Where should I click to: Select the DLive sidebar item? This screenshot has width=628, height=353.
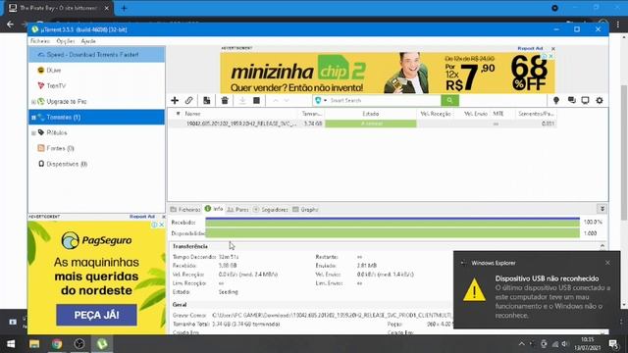(x=54, y=70)
